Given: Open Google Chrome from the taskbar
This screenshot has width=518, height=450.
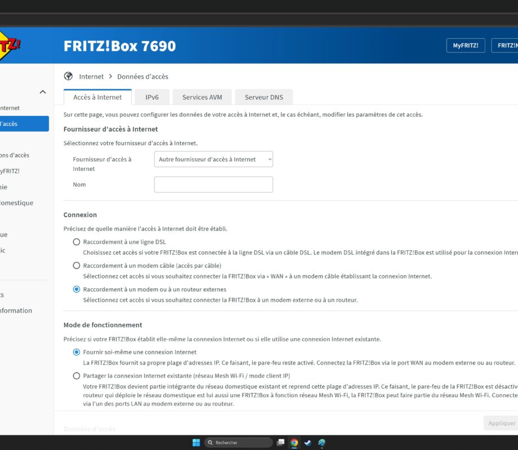Looking at the screenshot, I should [294, 443].
